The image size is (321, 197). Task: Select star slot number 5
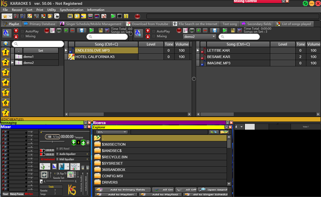click(x=6, y=92)
